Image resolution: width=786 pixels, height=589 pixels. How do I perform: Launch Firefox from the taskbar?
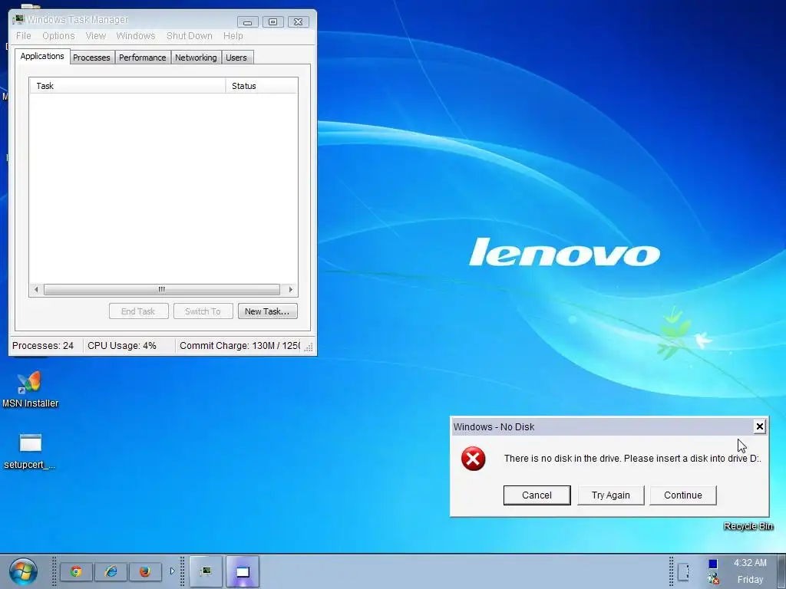(x=145, y=571)
